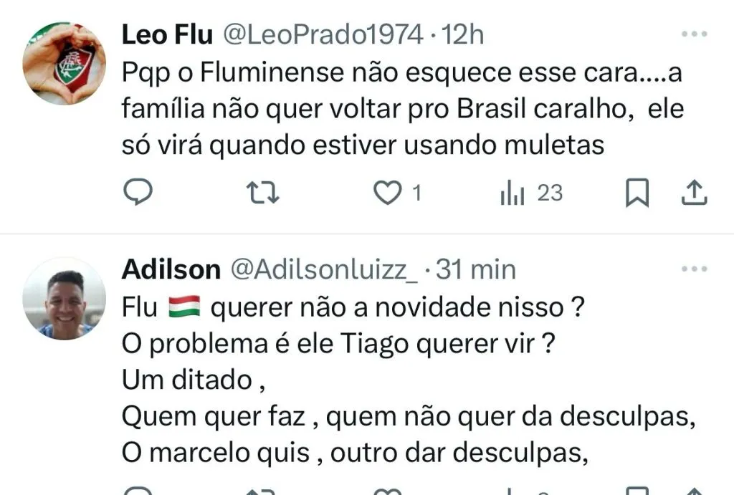Like Leo Flu's tweet with heart

(x=388, y=194)
